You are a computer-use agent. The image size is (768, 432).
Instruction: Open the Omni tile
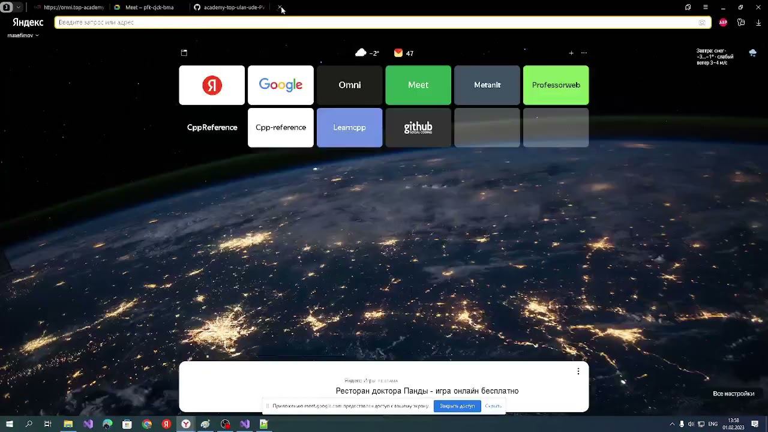[x=349, y=85]
